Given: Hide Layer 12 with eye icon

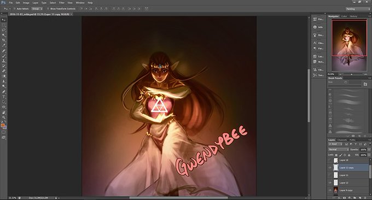Looking at the screenshot, I should click(x=330, y=183).
